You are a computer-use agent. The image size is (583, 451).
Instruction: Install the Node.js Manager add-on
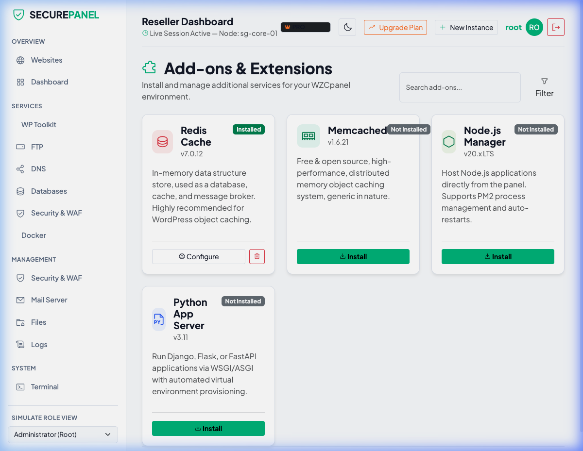pos(498,257)
